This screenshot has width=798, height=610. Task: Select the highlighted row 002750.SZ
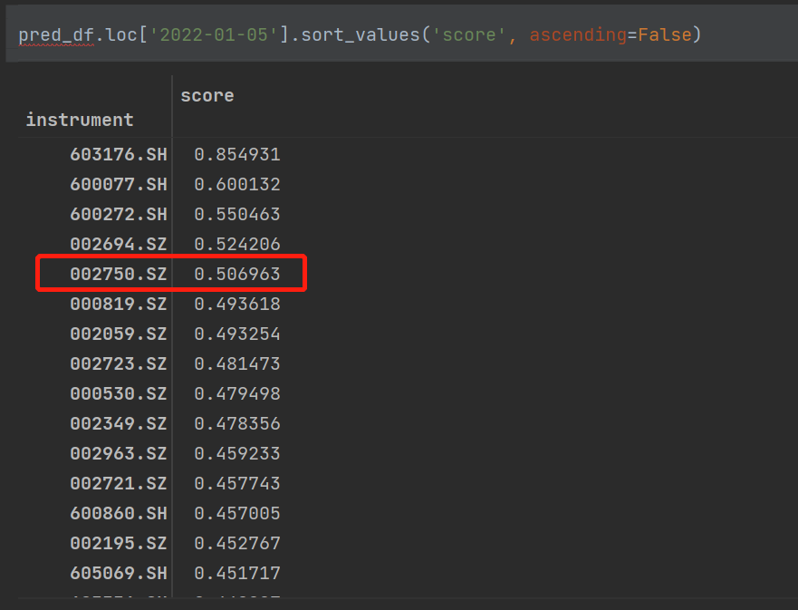(x=119, y=273)
